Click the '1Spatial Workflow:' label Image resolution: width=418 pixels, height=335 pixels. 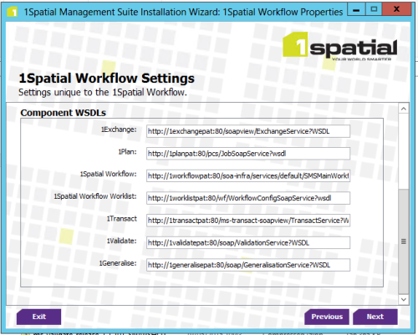(x=109, y=174)
